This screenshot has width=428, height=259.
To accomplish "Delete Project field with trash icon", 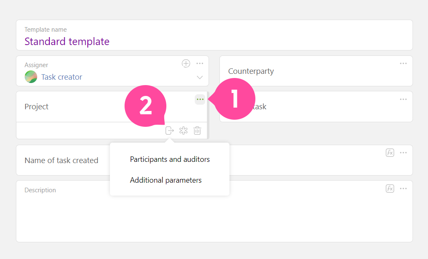I will [x=197, y=131].
